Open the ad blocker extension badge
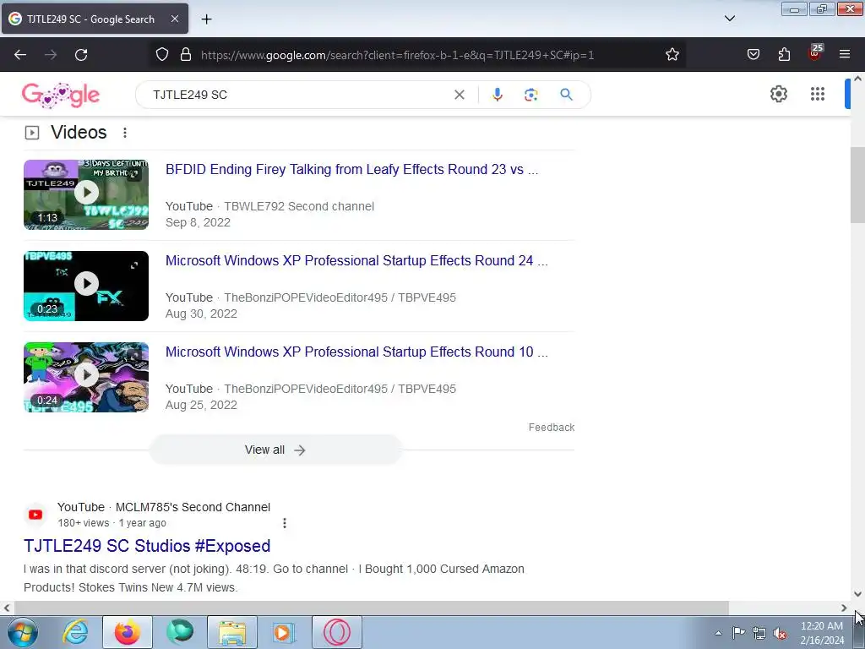Viewport: 865px width, 649px height. 815,52
